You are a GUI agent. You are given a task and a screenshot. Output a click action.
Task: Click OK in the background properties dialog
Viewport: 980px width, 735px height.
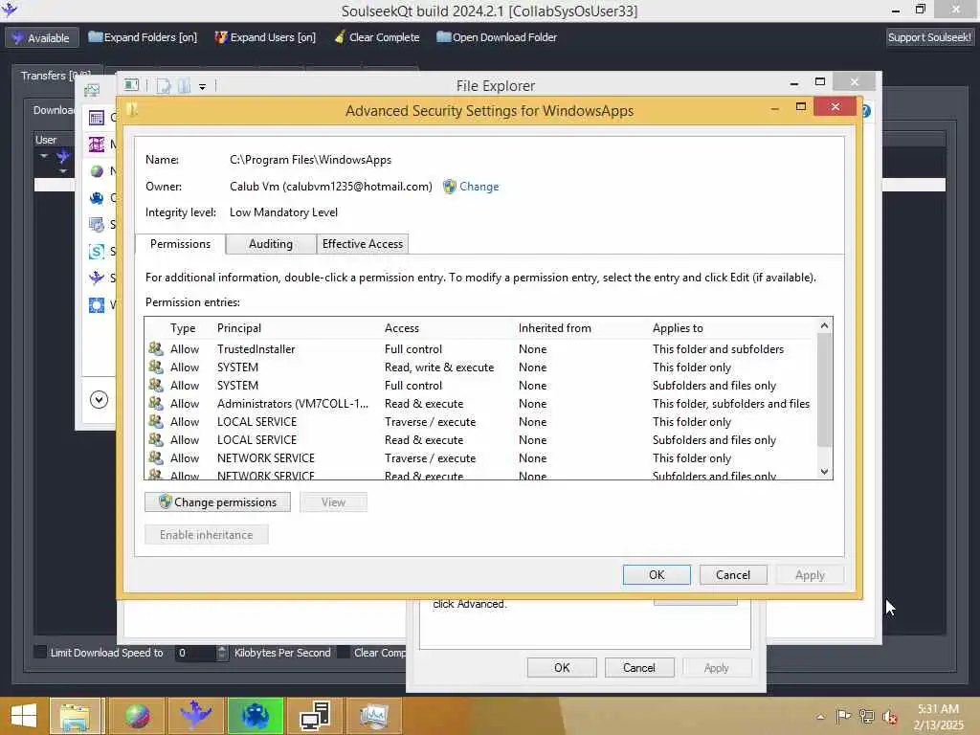tap(562, 667)
